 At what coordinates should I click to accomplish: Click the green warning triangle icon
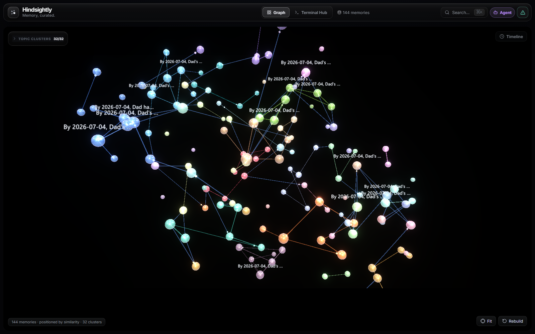coord(523,12)
